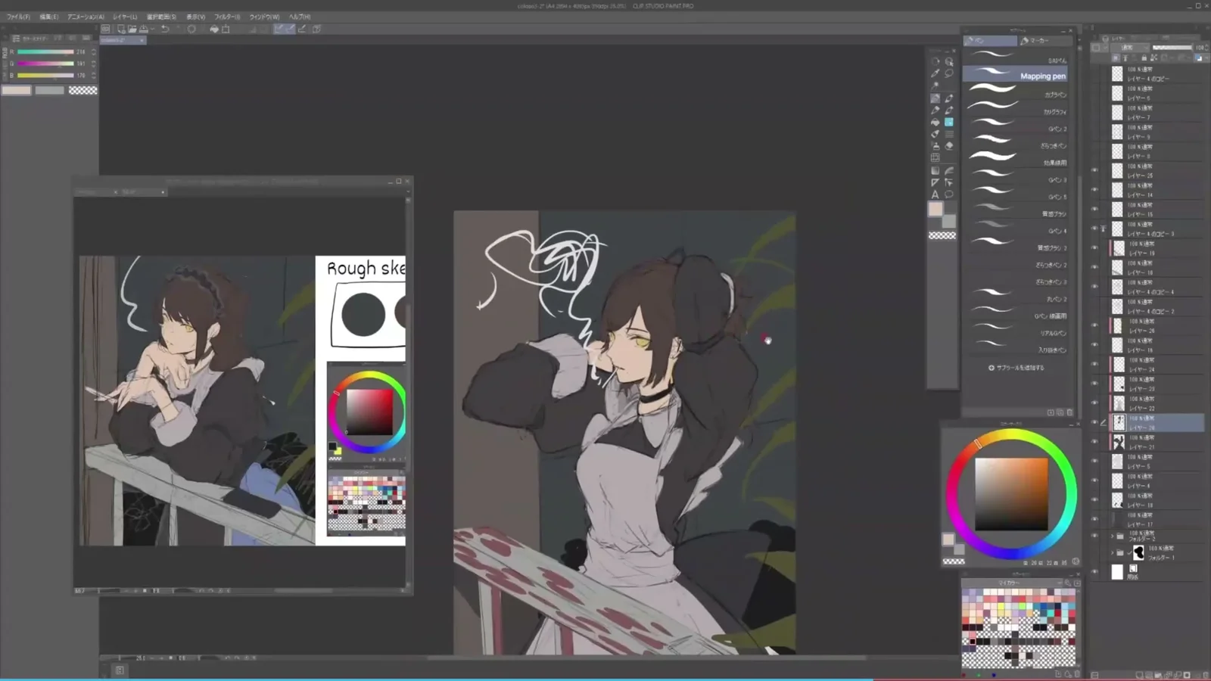Screen dimensions: 1211x681
Task: Open the 編集(E) menu
Action: tap(49, 17)
